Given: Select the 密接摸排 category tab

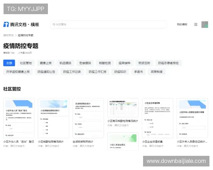Looking at the screenshot, I should [x=85, y=63].
